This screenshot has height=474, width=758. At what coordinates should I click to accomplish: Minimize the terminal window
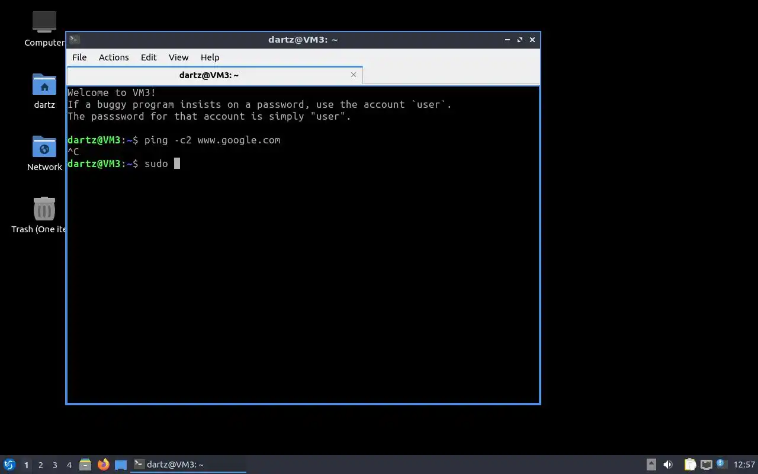click(508, 40)
